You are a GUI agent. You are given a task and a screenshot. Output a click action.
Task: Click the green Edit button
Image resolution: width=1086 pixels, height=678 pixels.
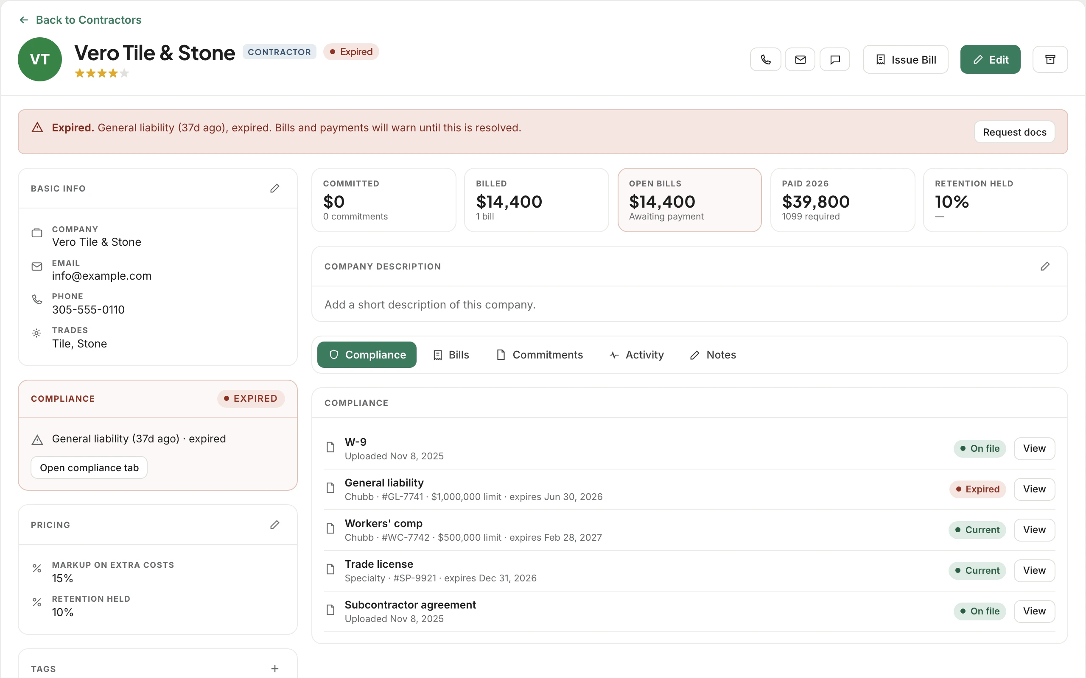991,60
